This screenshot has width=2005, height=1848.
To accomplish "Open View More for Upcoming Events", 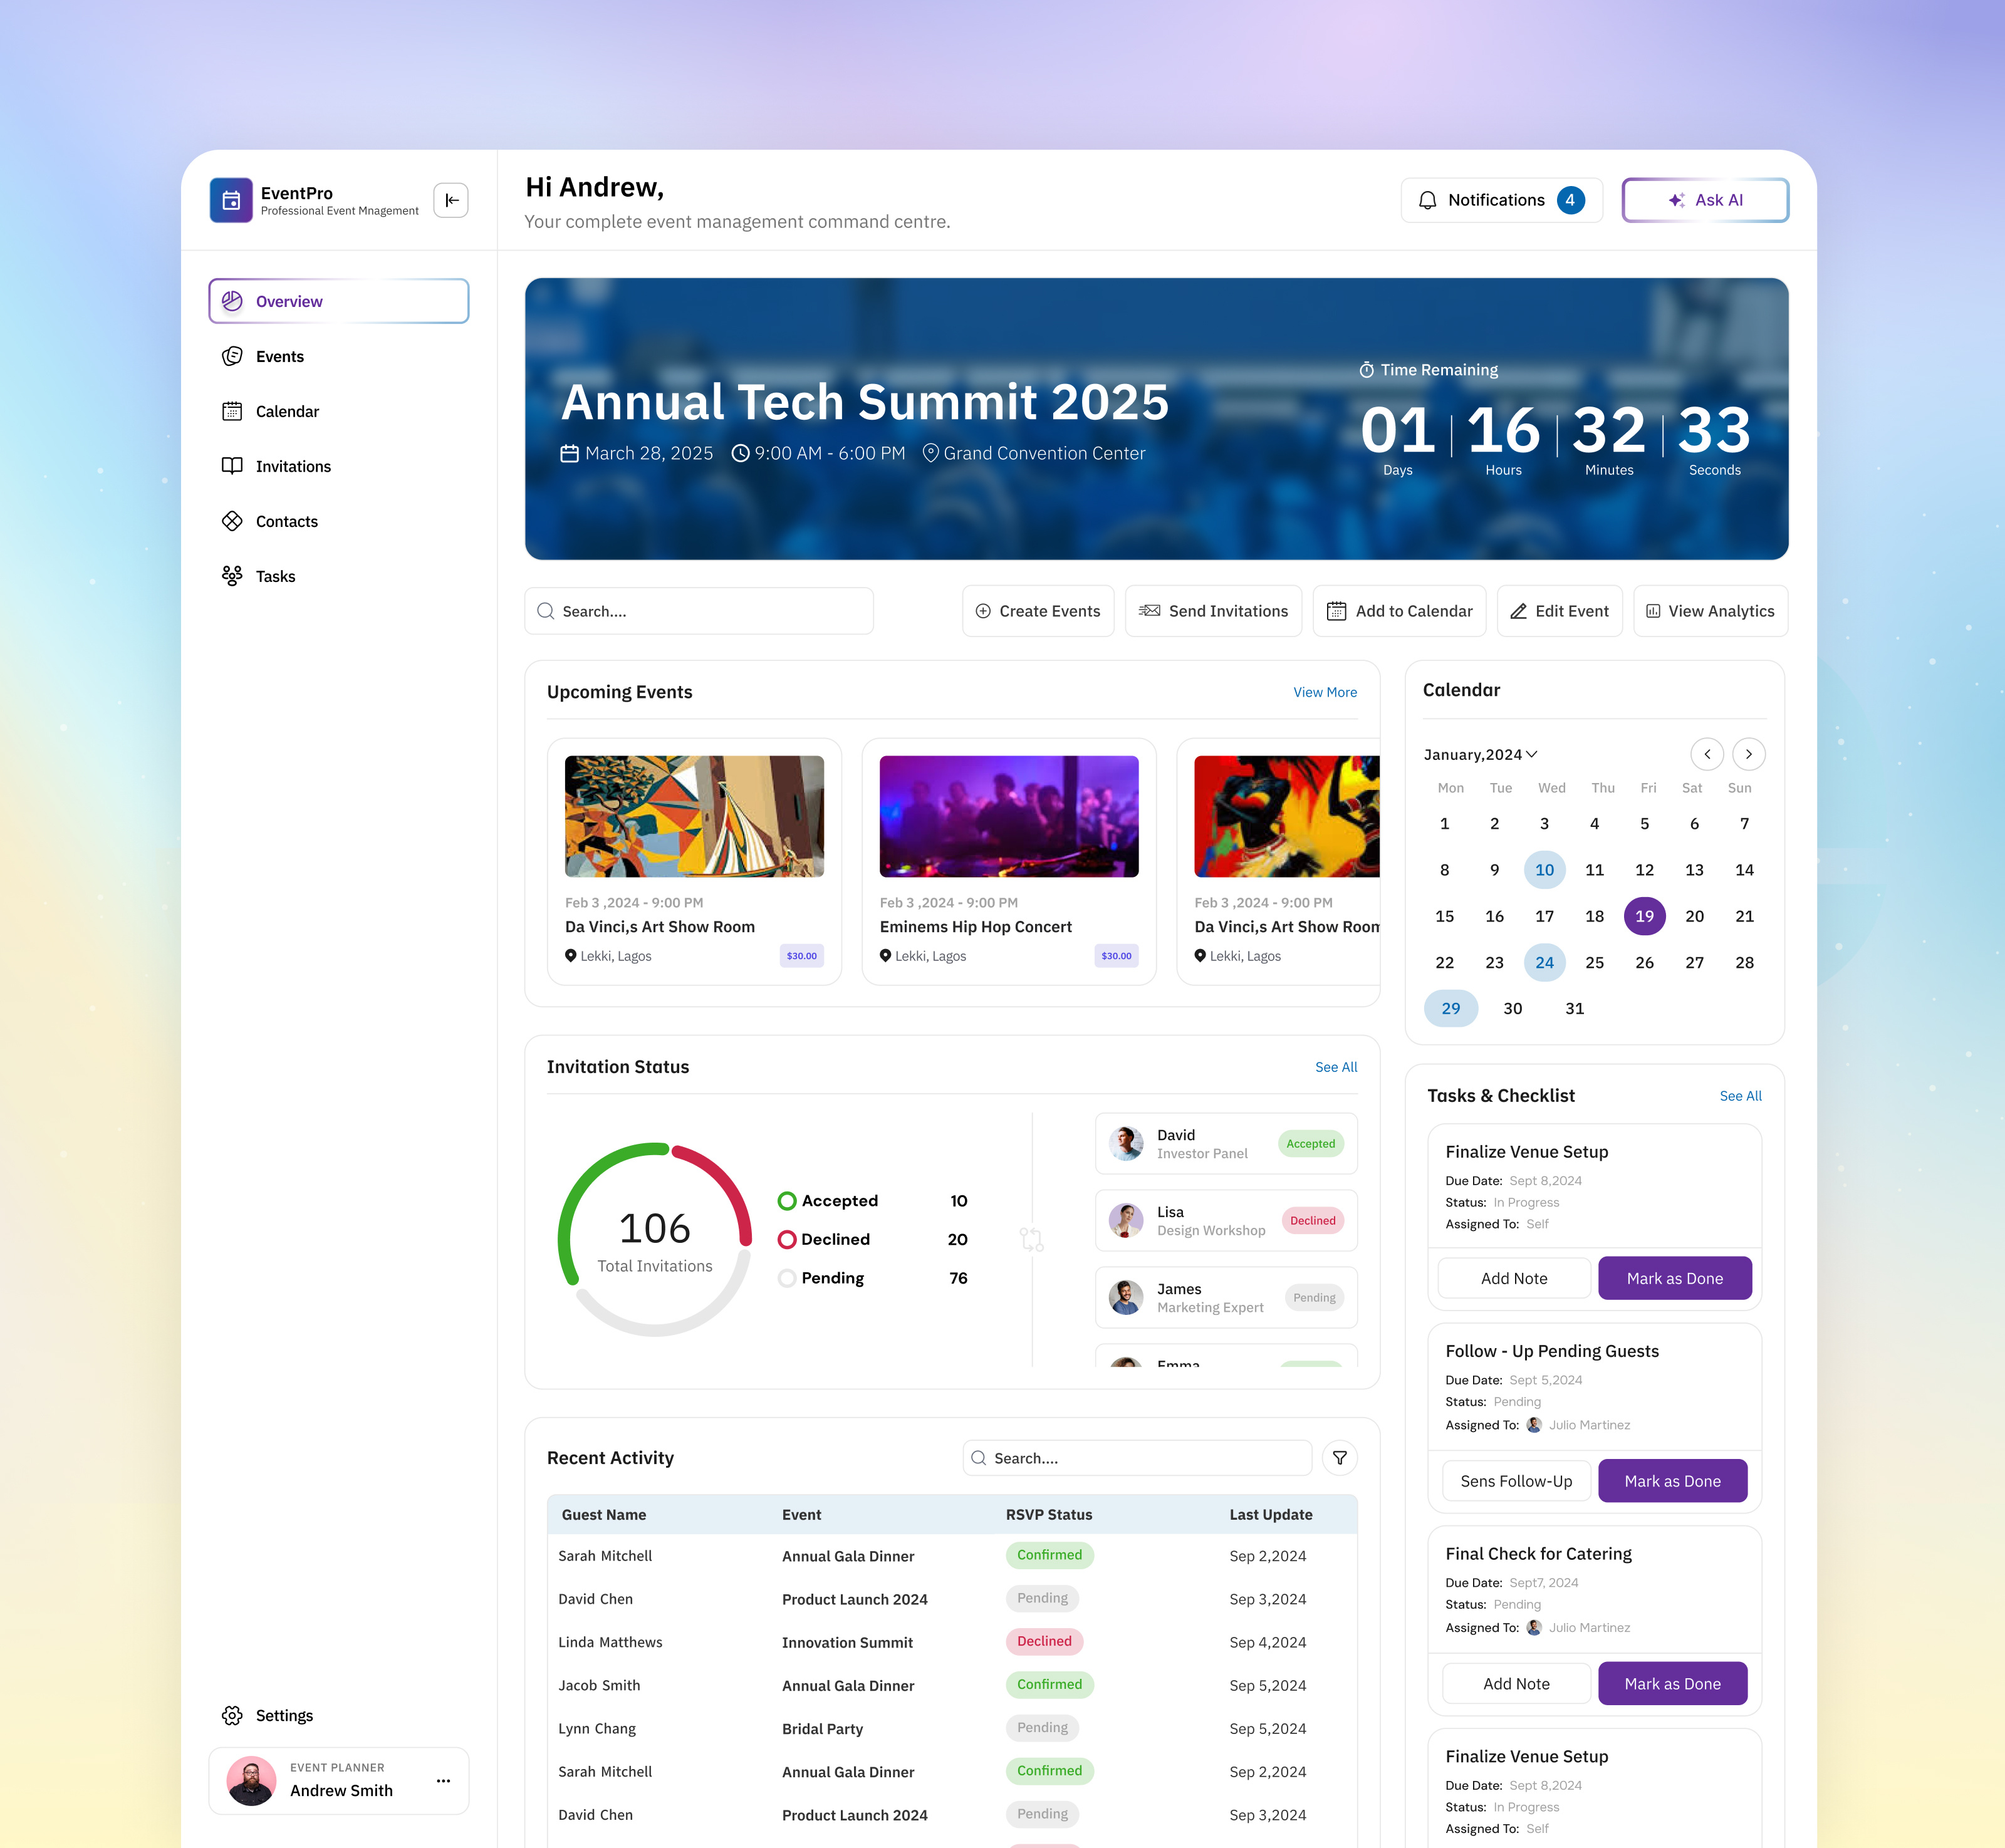I will (1325, 692).
